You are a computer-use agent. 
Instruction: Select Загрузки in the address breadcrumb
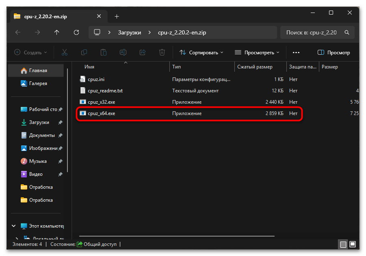click(129, 32)
